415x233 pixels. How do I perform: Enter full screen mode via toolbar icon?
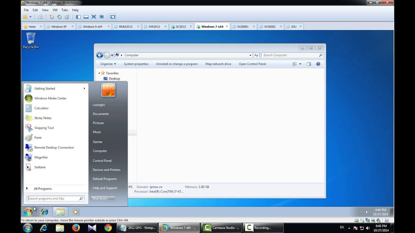(94, 17)
